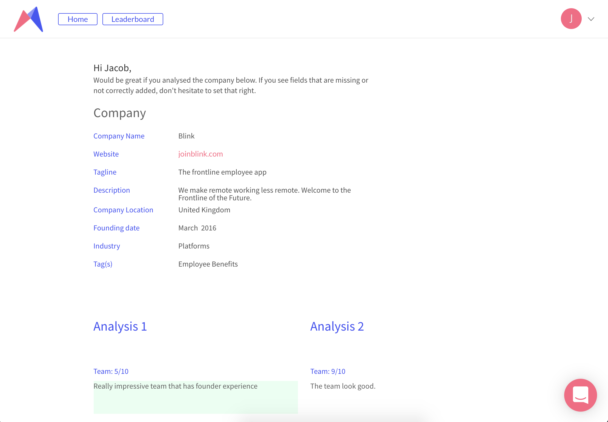The image size is (608, 422).
Task: Open the chat support widget
Action: pyautogui.click(x=580, y=395)
